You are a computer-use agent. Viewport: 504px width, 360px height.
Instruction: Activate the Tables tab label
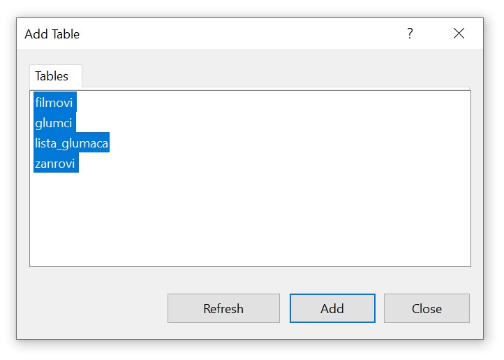[52, 76]
